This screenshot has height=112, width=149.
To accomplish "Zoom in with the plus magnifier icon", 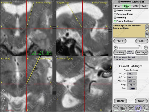I will pos(4,104).
